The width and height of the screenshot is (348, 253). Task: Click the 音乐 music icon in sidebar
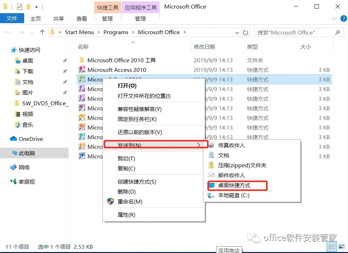[17, 125]
